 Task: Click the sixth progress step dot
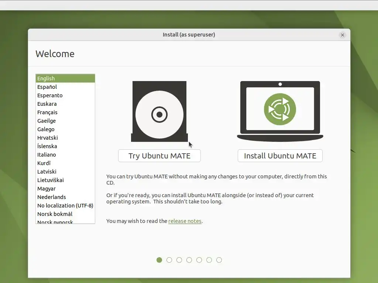pos(209,260)
